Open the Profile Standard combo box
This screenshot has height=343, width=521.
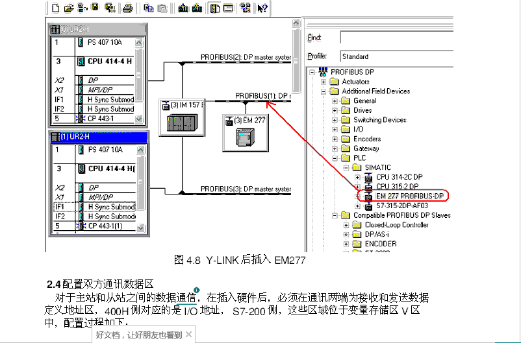(x=397, y=56)
